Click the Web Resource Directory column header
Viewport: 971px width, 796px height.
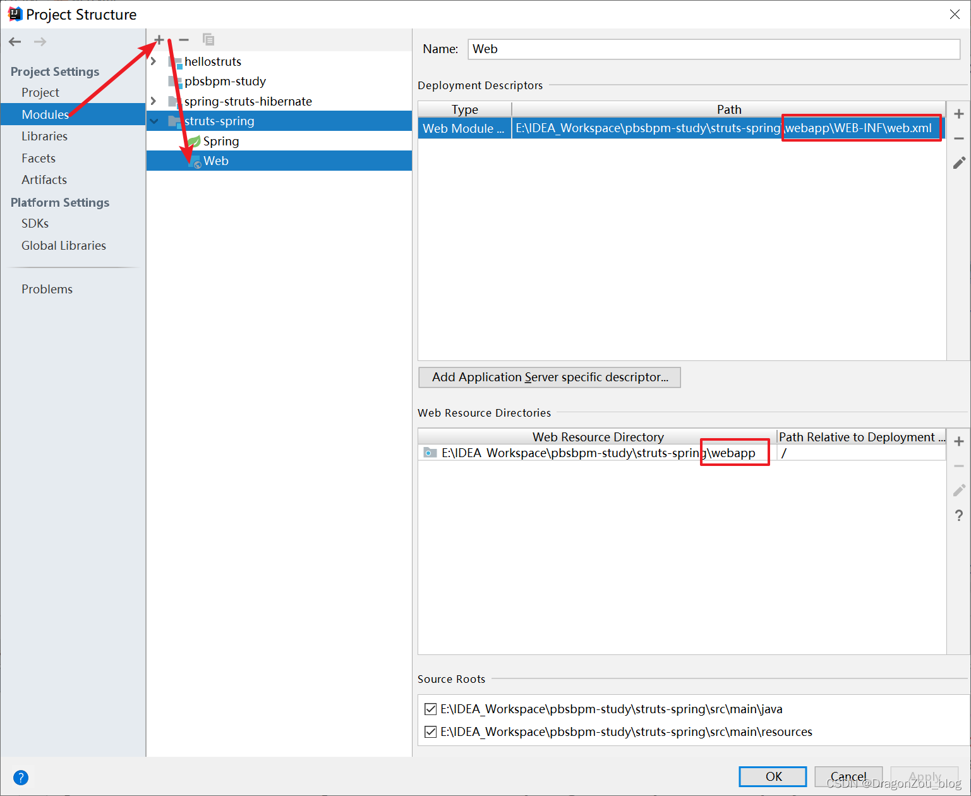[598, 437]
